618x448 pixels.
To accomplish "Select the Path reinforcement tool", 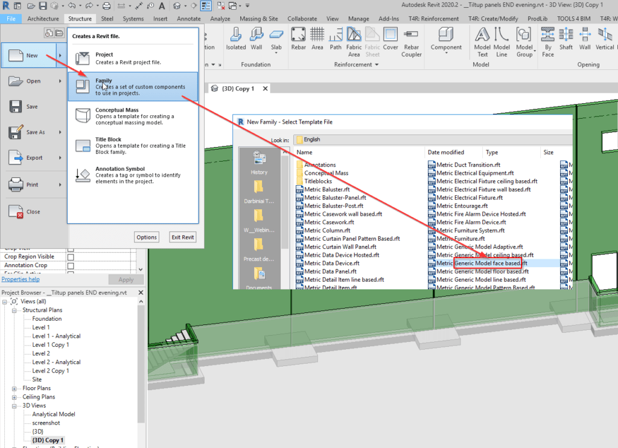I will [336, 39].
